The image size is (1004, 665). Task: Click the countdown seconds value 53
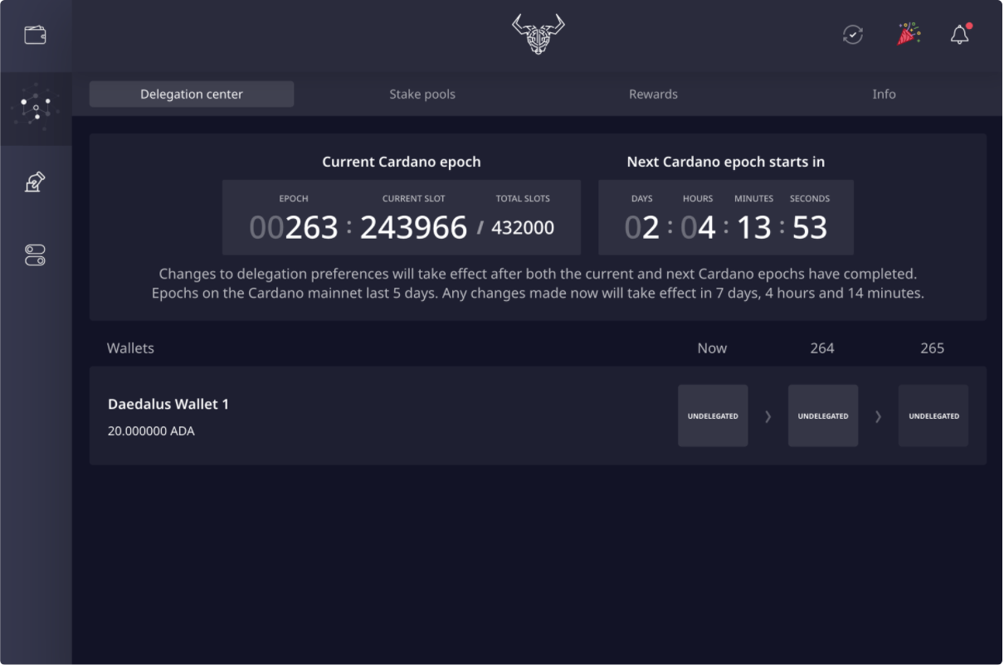coord(810,227)
